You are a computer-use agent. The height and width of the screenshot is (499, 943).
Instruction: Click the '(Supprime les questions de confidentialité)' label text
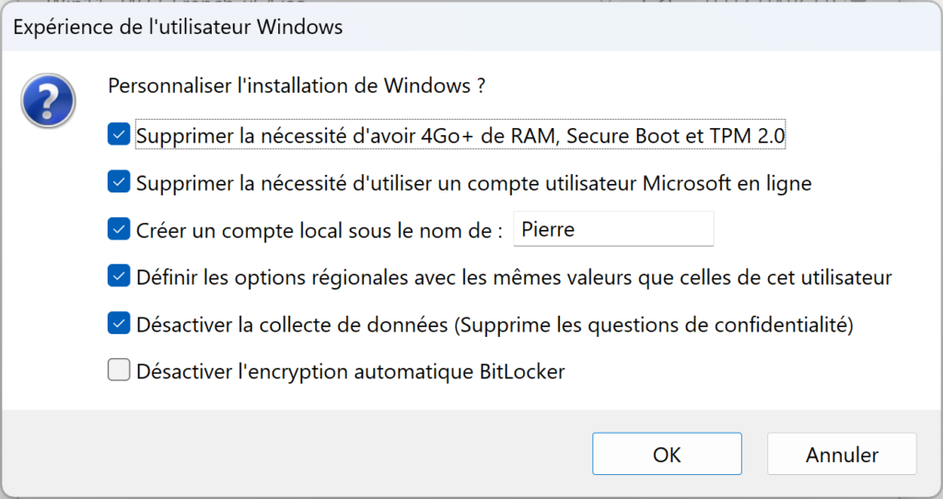654,325
